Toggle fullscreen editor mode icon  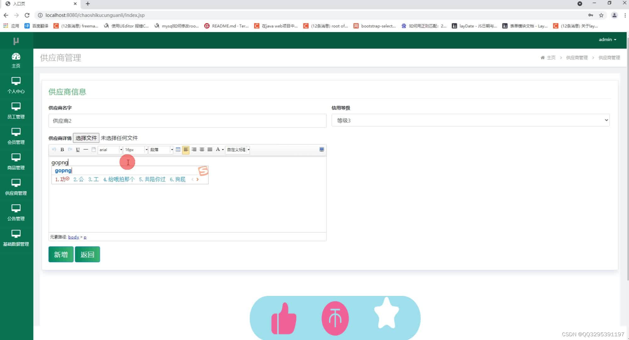tap(321, 150)
